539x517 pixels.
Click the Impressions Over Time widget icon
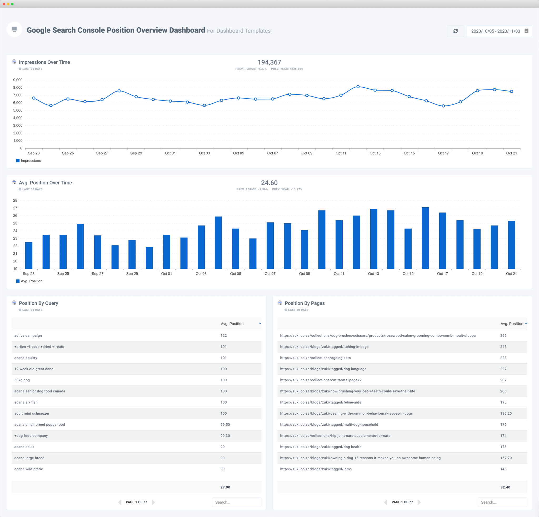point(14,62)
